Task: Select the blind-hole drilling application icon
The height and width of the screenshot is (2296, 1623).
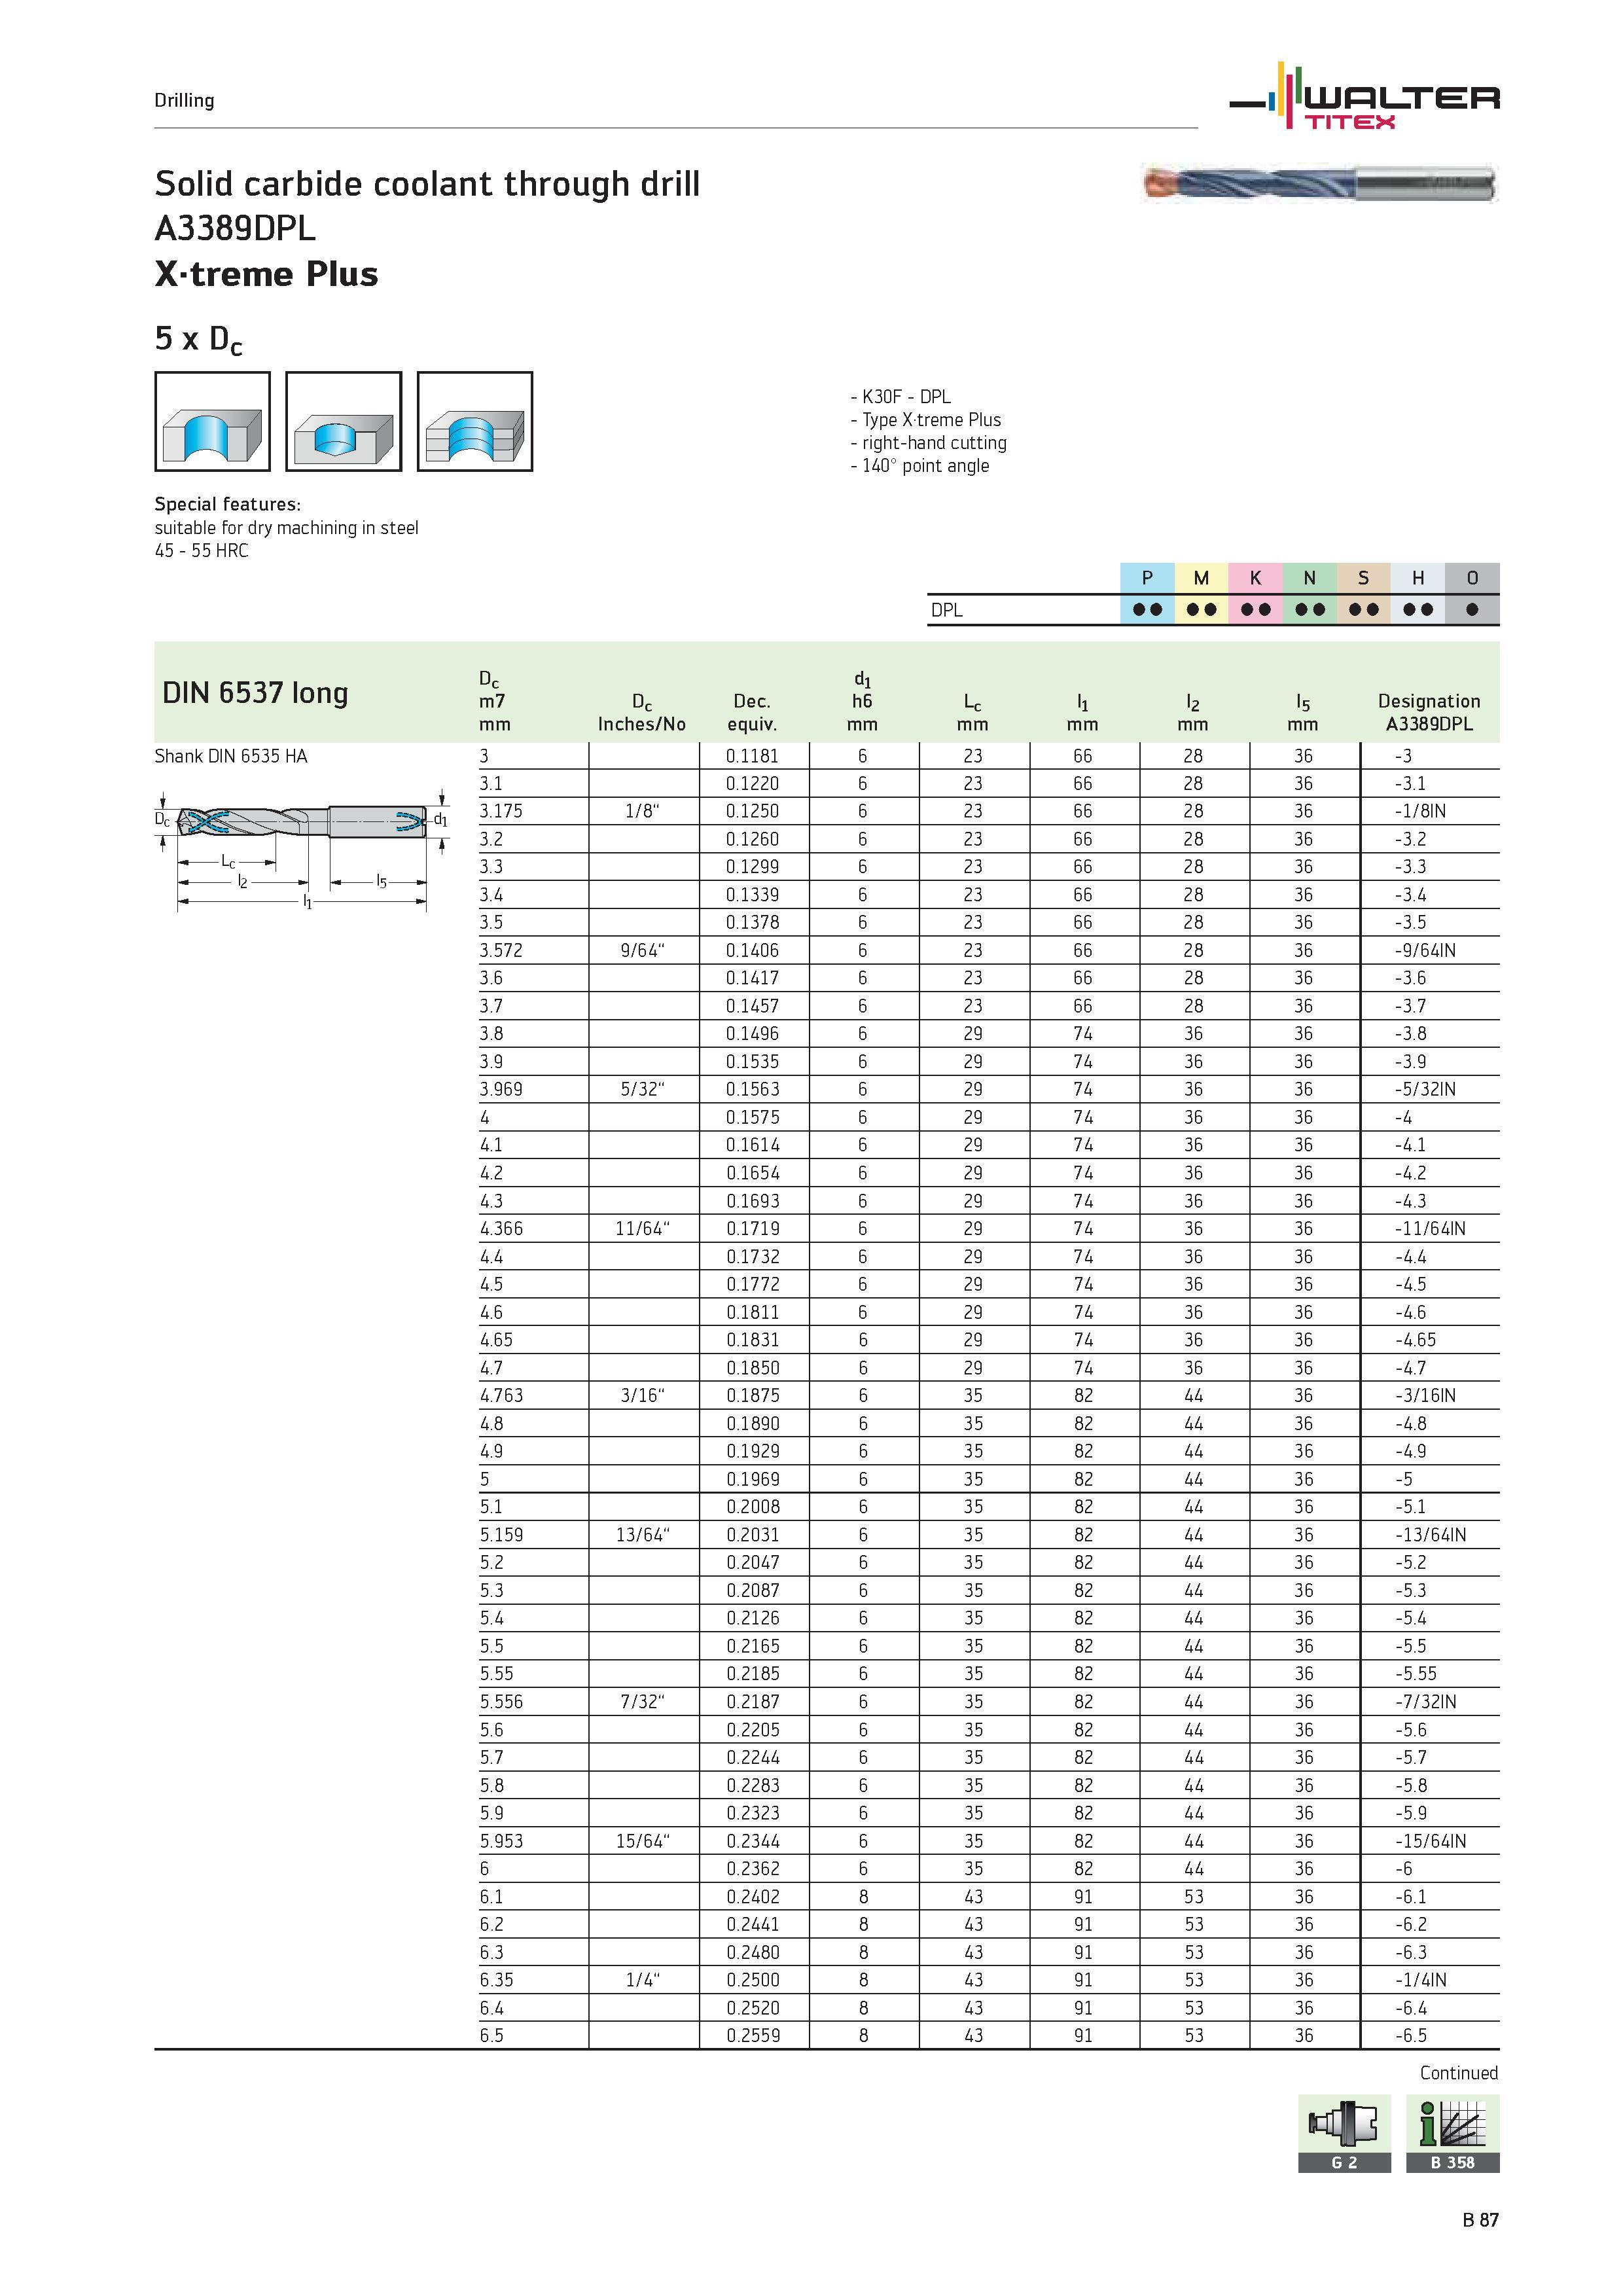Action: click(x=343, y=421)
